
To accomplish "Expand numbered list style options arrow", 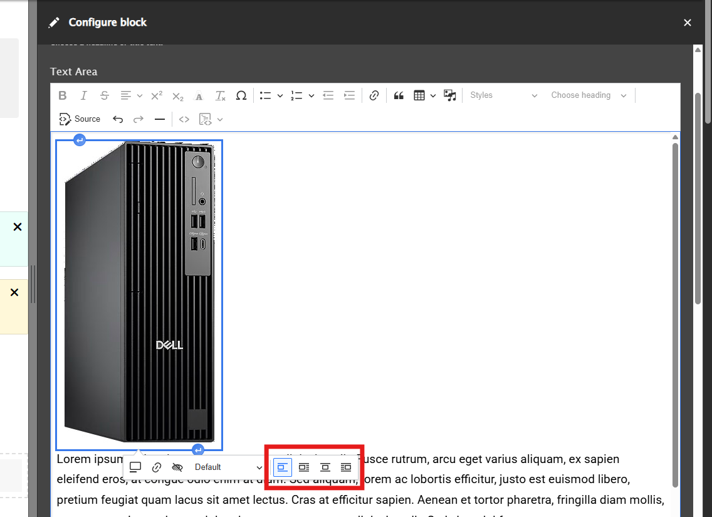I will point(311,96).
